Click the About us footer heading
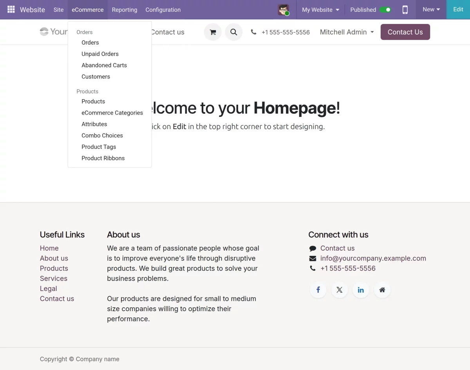 tap(123, 235)
